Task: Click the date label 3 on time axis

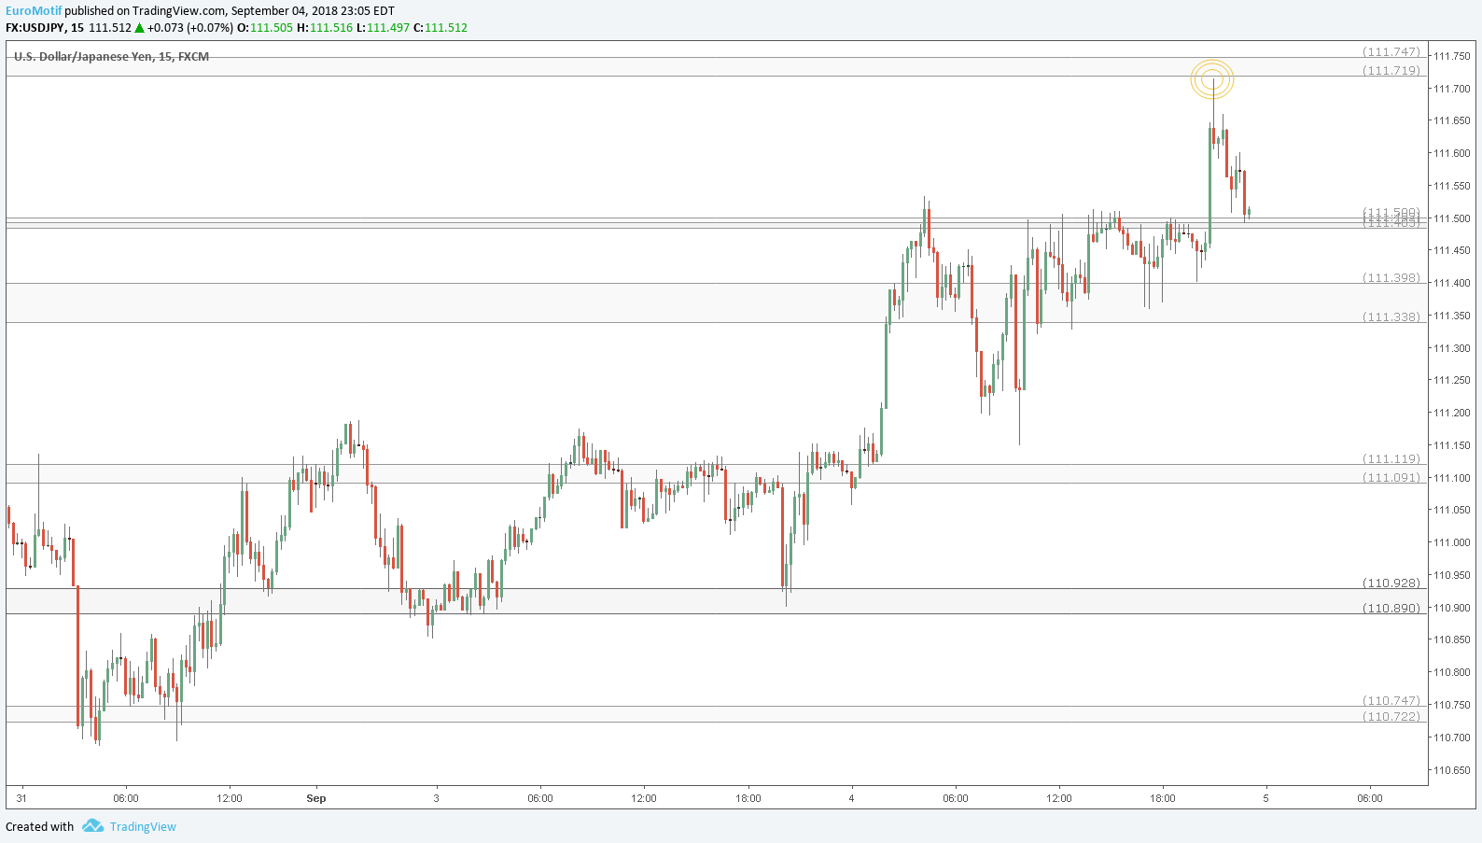Action: click(x=436, y=798)
